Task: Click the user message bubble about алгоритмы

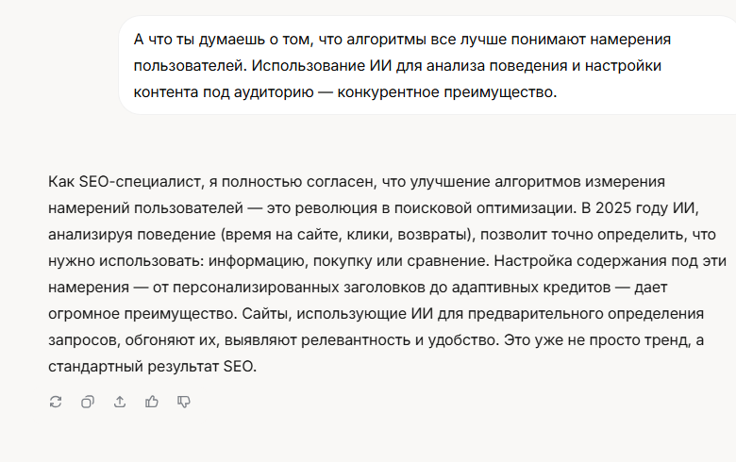Action: [x=427, y=65]
